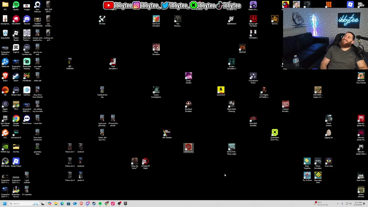368x207 pixels.
Task: Open 'EBT CINEMAS' file on desktop
Action: 70,64
